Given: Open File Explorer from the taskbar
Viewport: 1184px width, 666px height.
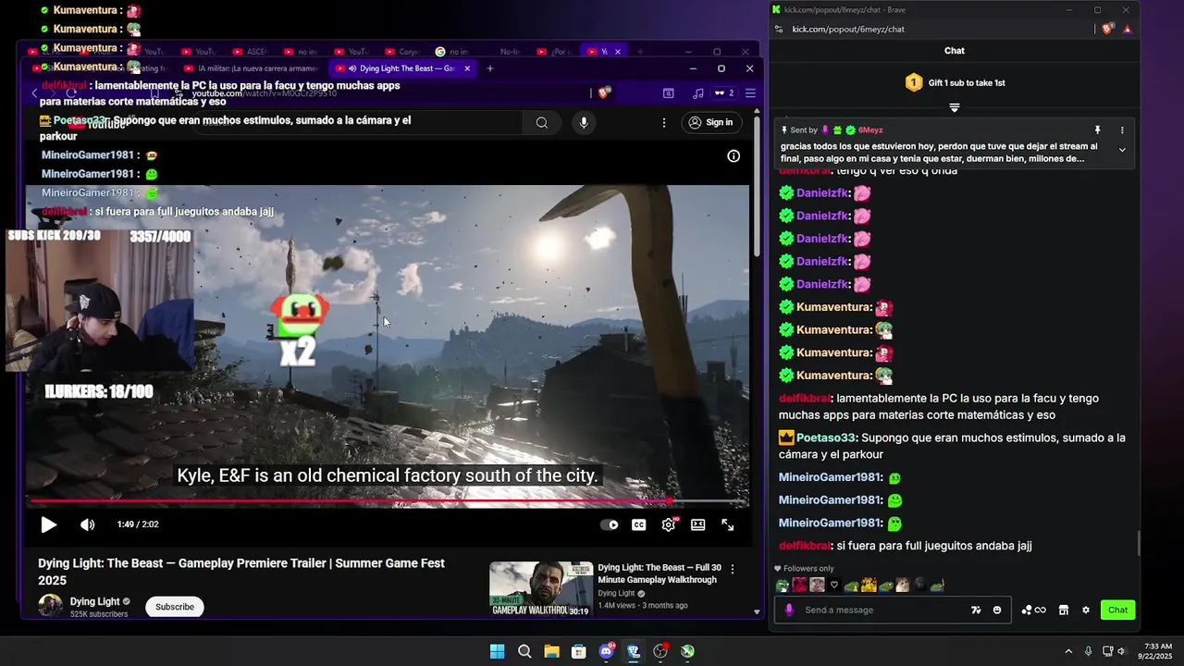Looking at the screenshot, I should click(551, 651).
